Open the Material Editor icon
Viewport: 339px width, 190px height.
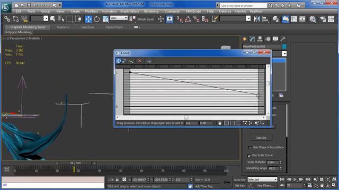[x=313, y=19]
